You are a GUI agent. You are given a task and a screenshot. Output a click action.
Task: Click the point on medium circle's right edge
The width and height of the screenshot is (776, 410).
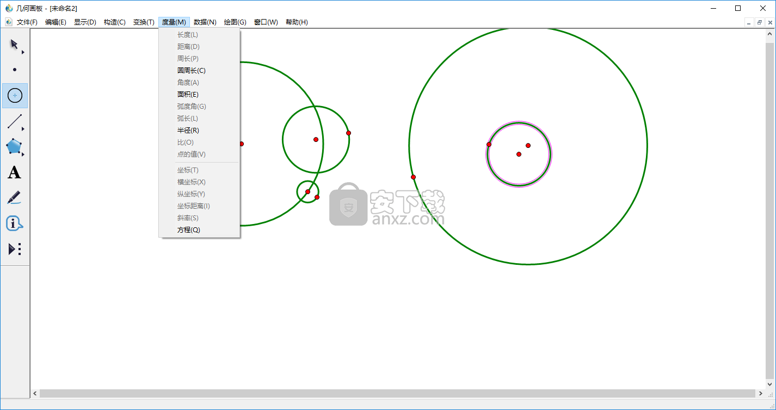(348, 133)
